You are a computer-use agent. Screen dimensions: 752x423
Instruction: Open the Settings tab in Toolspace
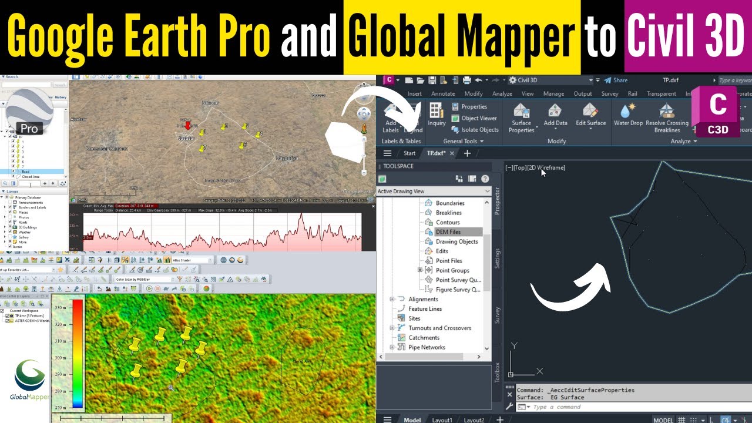coord(497,258)
